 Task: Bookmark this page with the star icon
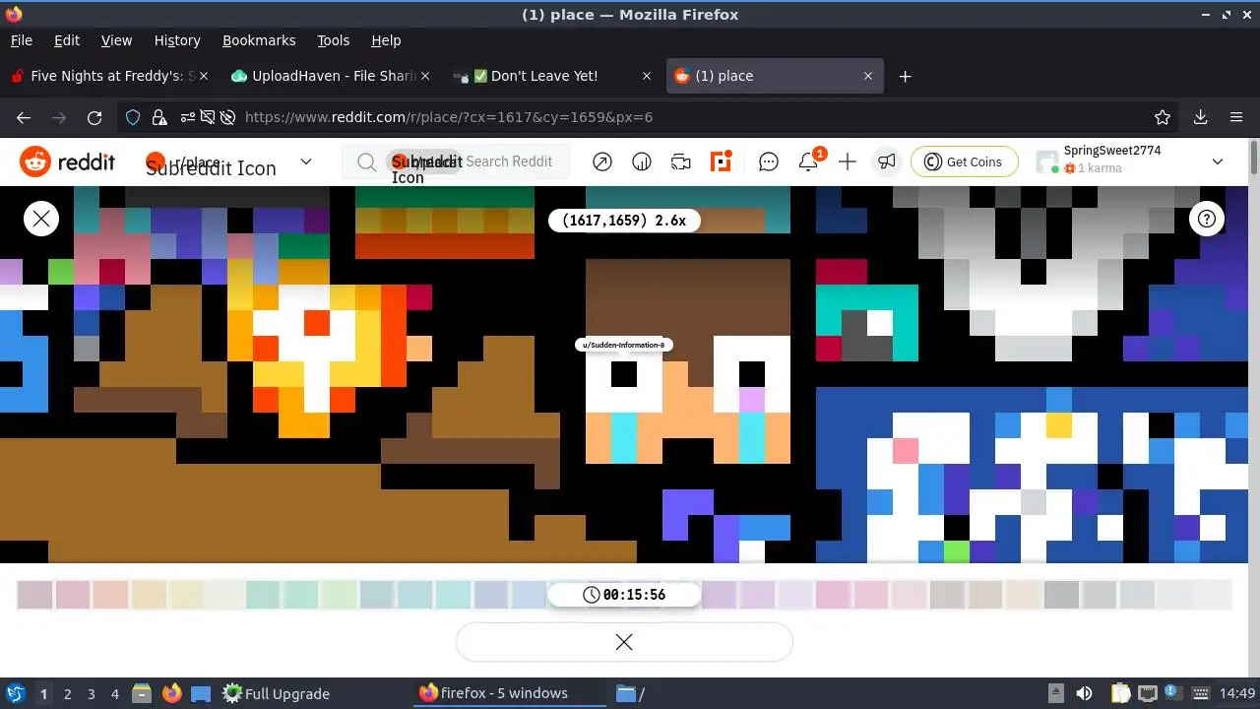[1163, 117]
